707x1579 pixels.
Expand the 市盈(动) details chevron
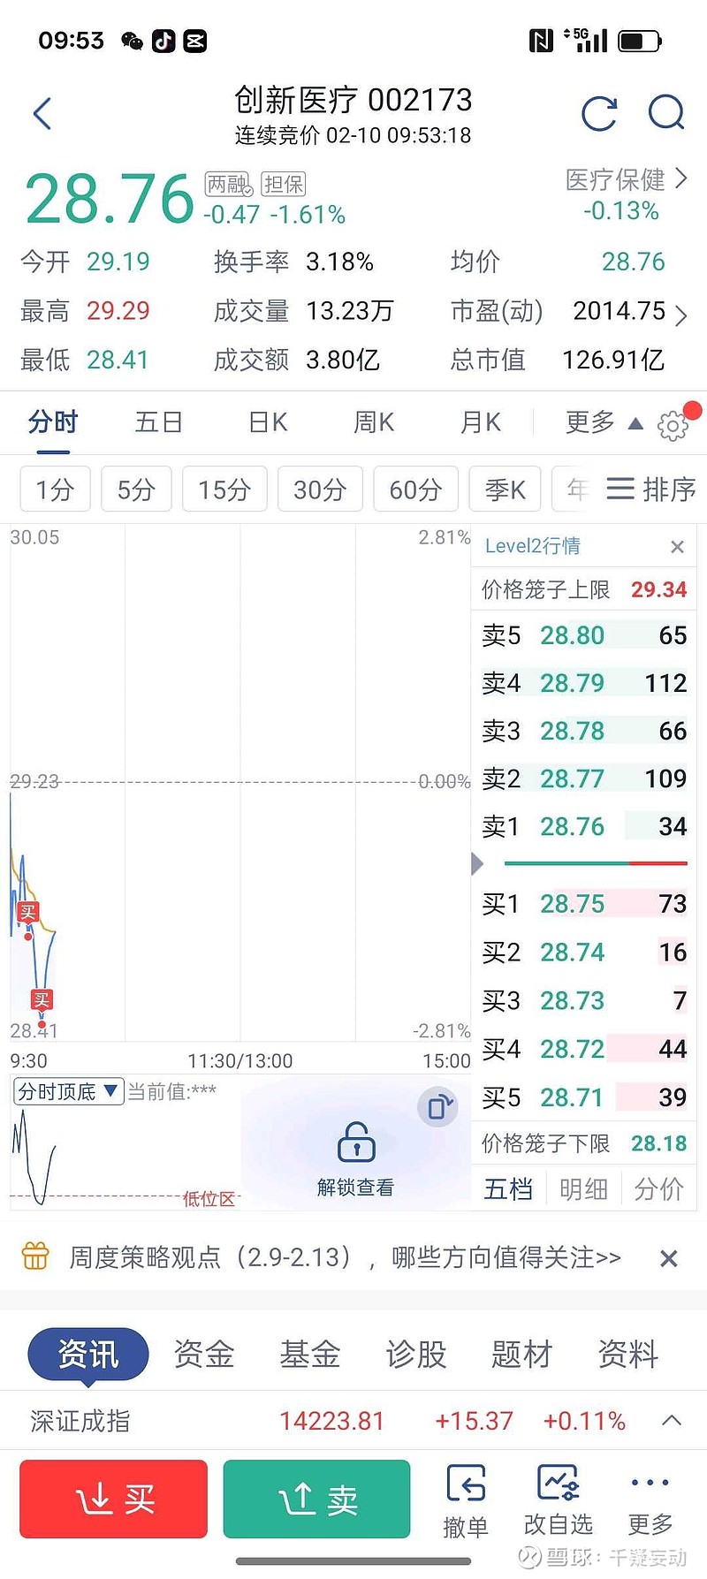click(680, 315)
